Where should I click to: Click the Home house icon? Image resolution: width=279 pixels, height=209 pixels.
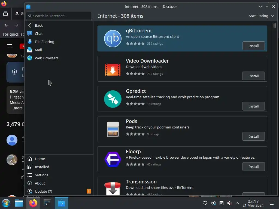coord(30,159)
